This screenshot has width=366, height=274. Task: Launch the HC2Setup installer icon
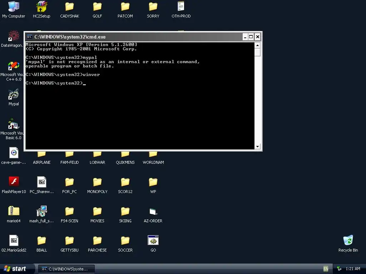(x=41, y=7)
